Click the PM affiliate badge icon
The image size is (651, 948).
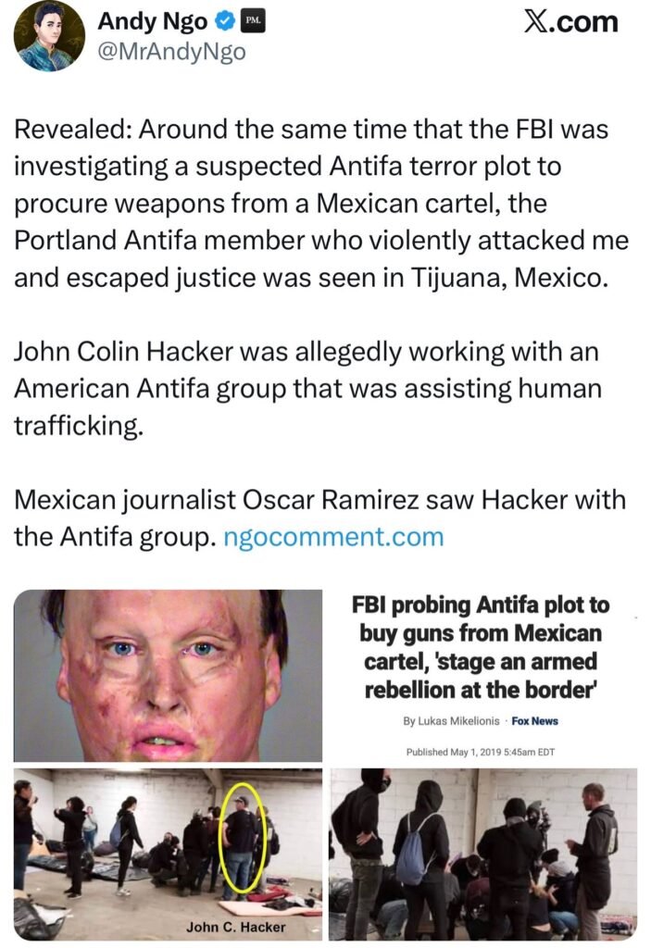tap(253, 22)
